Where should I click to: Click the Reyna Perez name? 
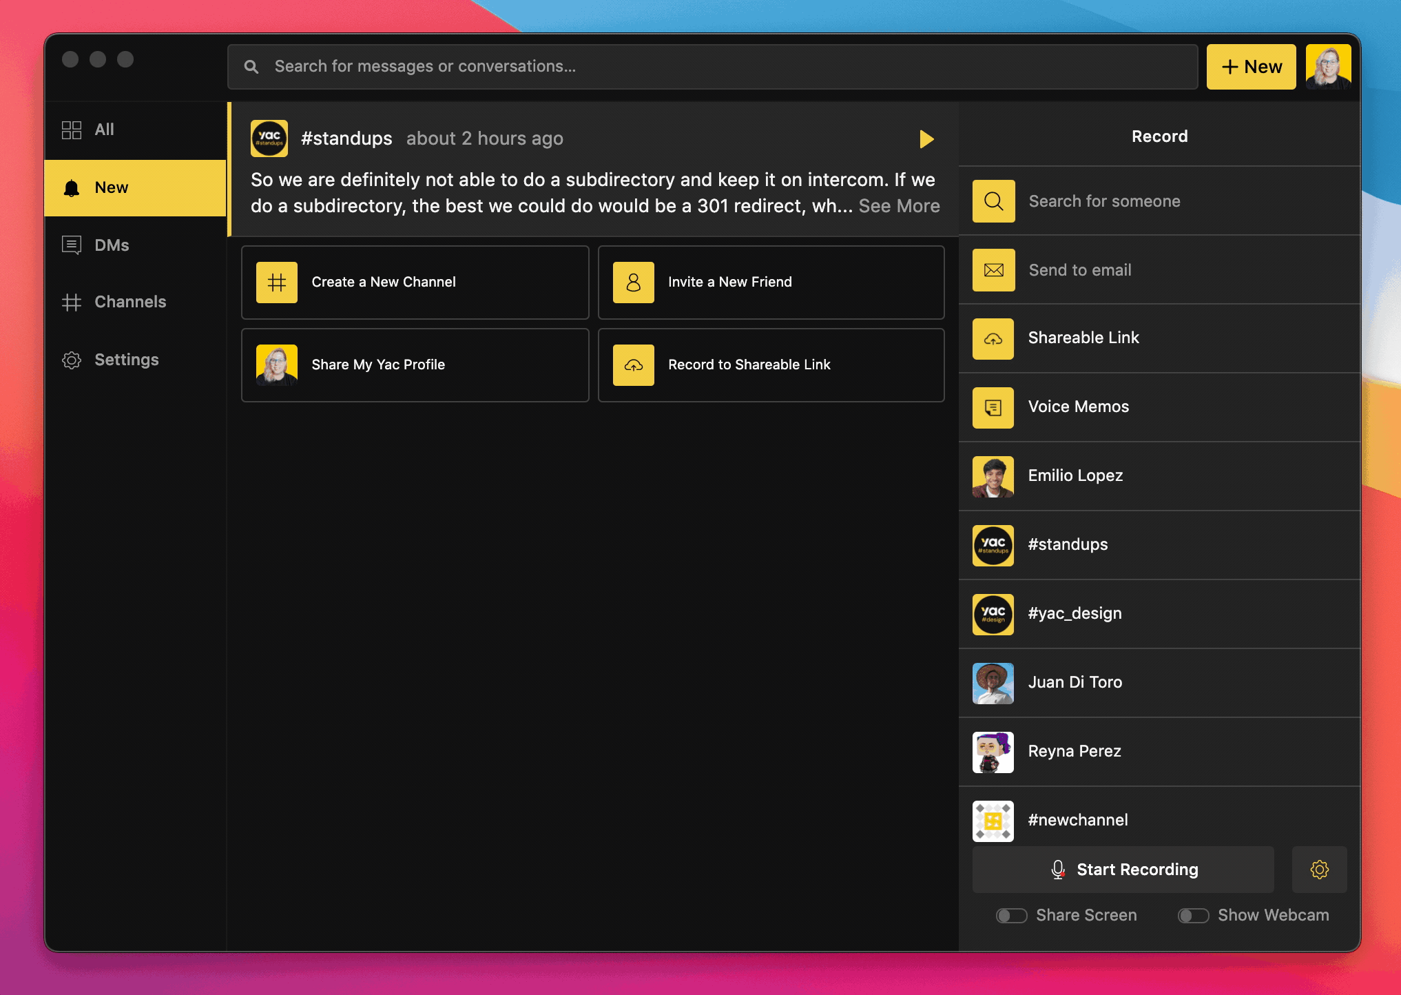pyautogui.click(x=1075, y=752)
